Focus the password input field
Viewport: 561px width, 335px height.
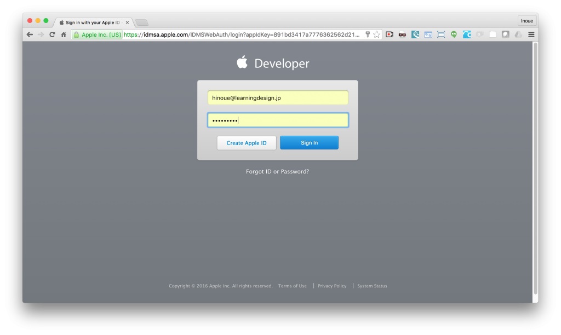click(x=278, y=120)
